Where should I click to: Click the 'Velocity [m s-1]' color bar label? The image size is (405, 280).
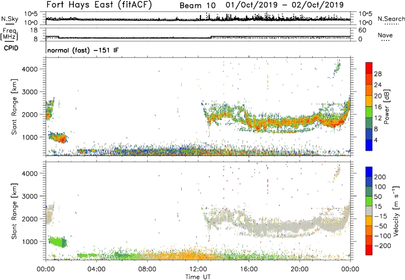coord(396,211)
